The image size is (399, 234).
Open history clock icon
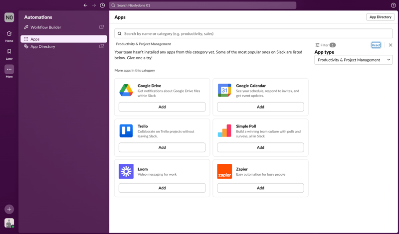[102, 5]
